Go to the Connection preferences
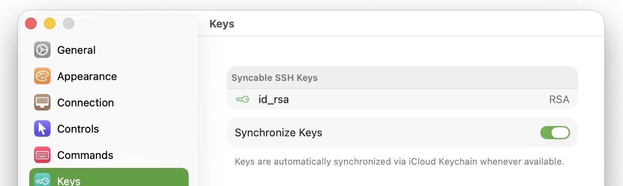The image size is (623, 186). click(85, 102)
